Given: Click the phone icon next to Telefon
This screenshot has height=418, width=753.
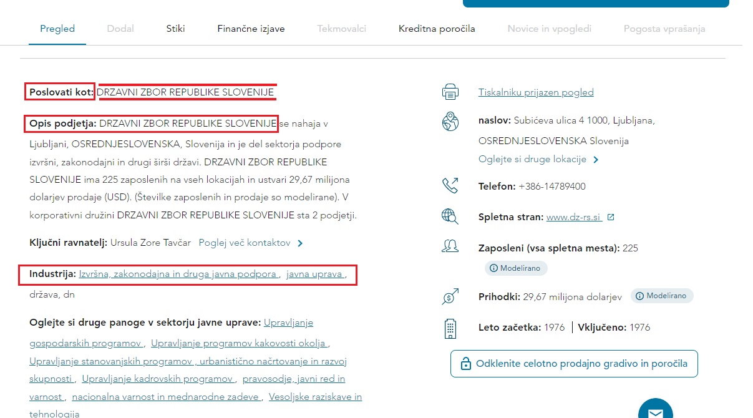Looking at the screenshot, I should click(450, 185).
